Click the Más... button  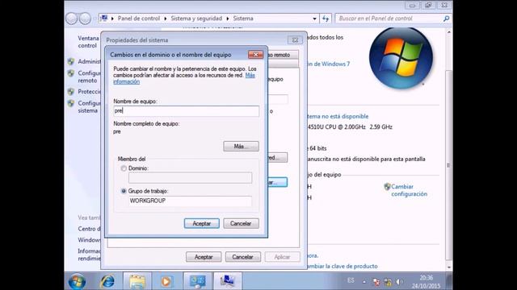click(241, 147)
